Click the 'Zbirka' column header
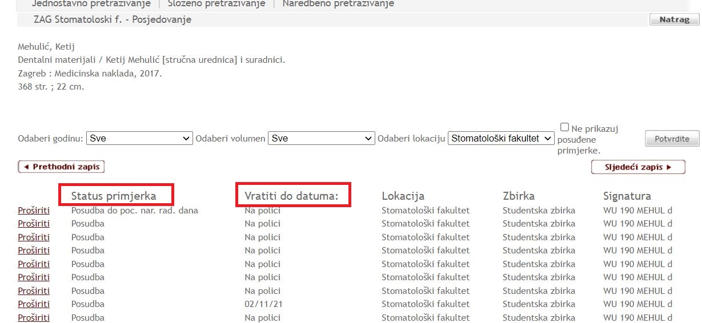Viewport: 702px width, 323px height. pyautogui.click(x=518, y=196)
